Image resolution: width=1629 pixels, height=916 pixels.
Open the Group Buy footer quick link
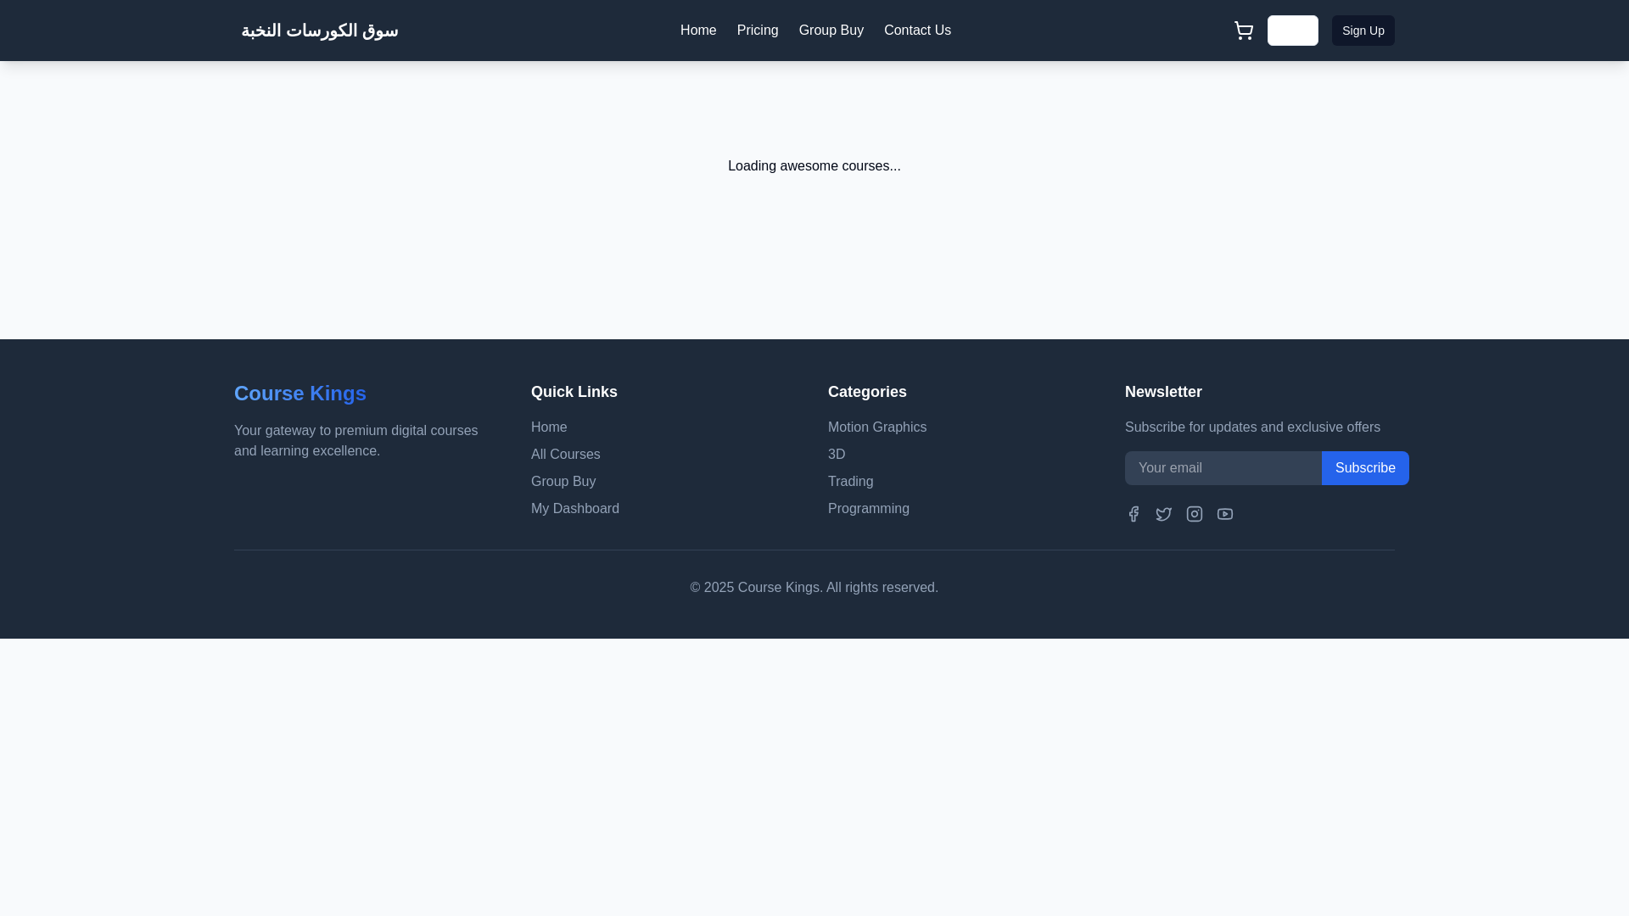pyautogui.click(x=563, y=482)
